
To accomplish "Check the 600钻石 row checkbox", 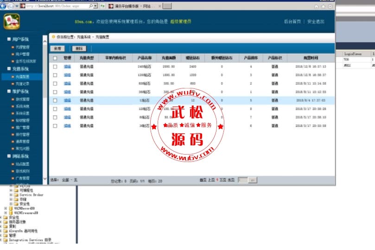I will pyautogui.click(x=55, y=84).
